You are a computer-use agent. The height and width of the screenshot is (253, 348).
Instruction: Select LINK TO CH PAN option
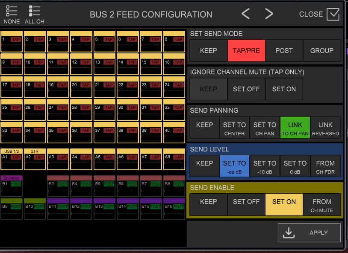295,128
